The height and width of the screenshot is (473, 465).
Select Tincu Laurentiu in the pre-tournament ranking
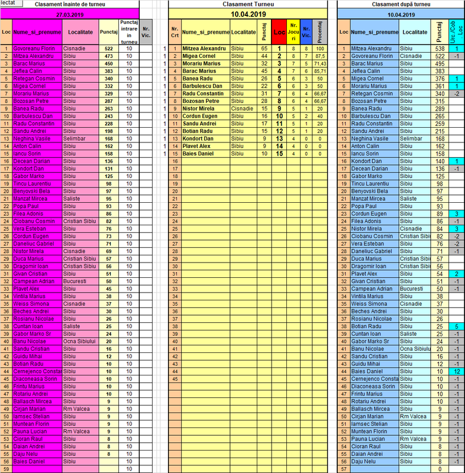point(37,184)
